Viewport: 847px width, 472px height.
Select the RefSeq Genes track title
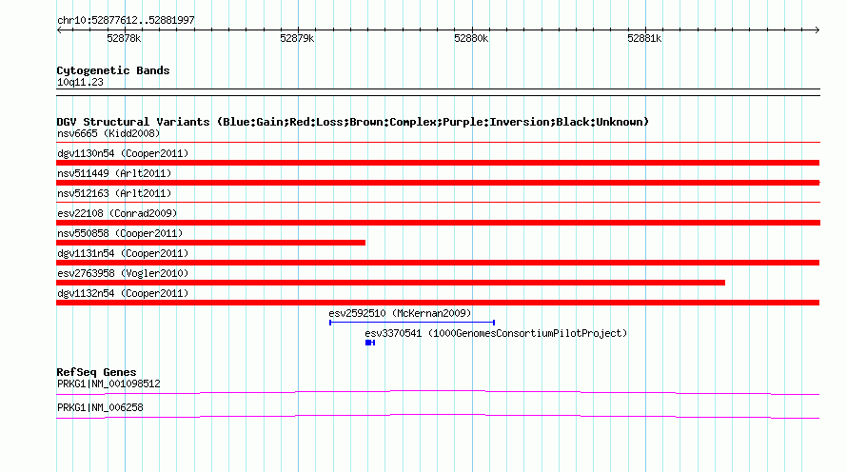[96, 372]
